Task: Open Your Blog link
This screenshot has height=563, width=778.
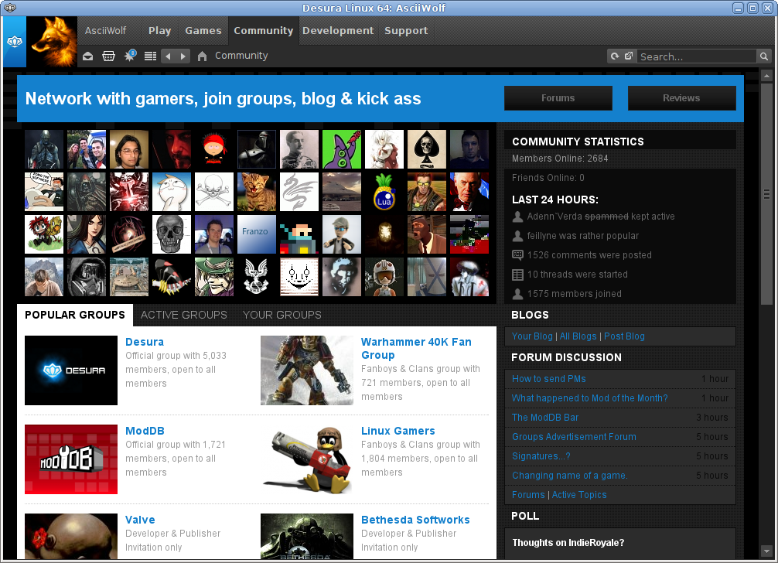Action: click(x=532, y=336)
